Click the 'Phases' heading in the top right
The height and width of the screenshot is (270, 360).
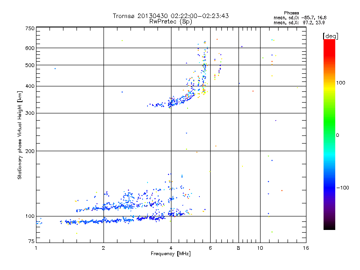pyautogui.click(x=291, y=13)
